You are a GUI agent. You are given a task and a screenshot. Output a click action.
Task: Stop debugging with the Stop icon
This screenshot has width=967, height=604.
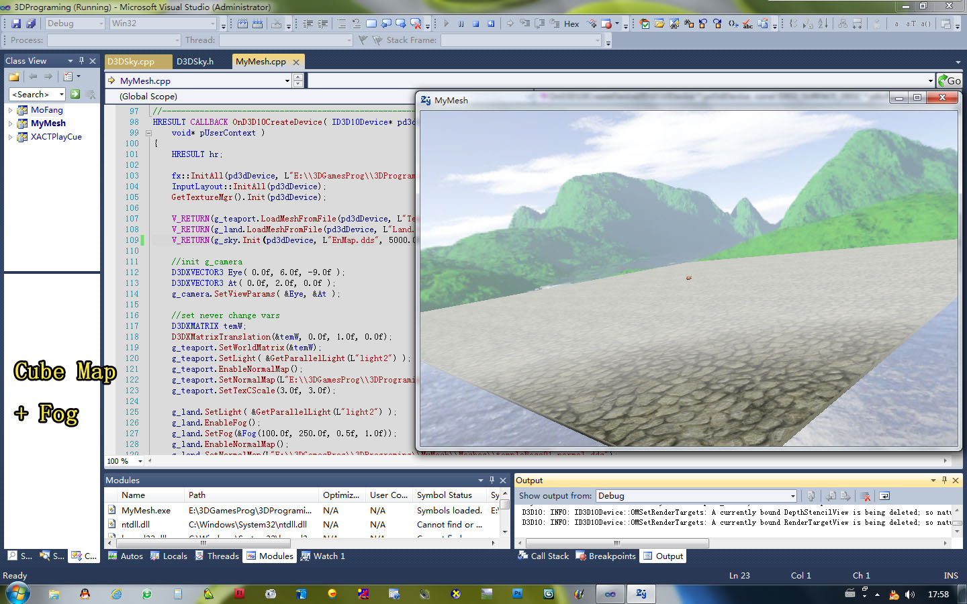tap(475, 23)
